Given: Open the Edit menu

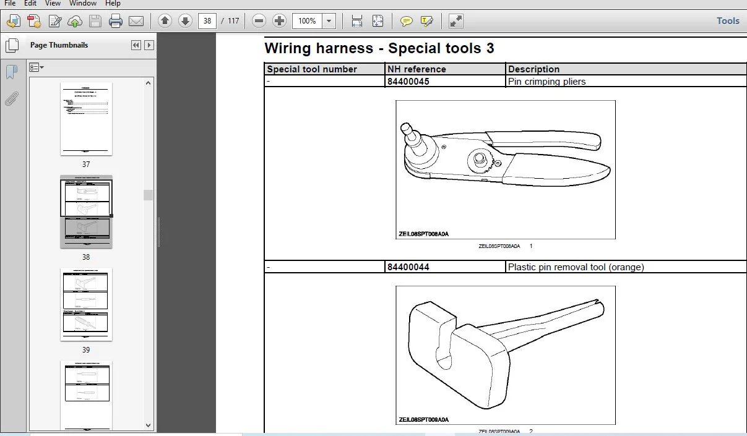Looking at the screenshot, I should (30, 4).
